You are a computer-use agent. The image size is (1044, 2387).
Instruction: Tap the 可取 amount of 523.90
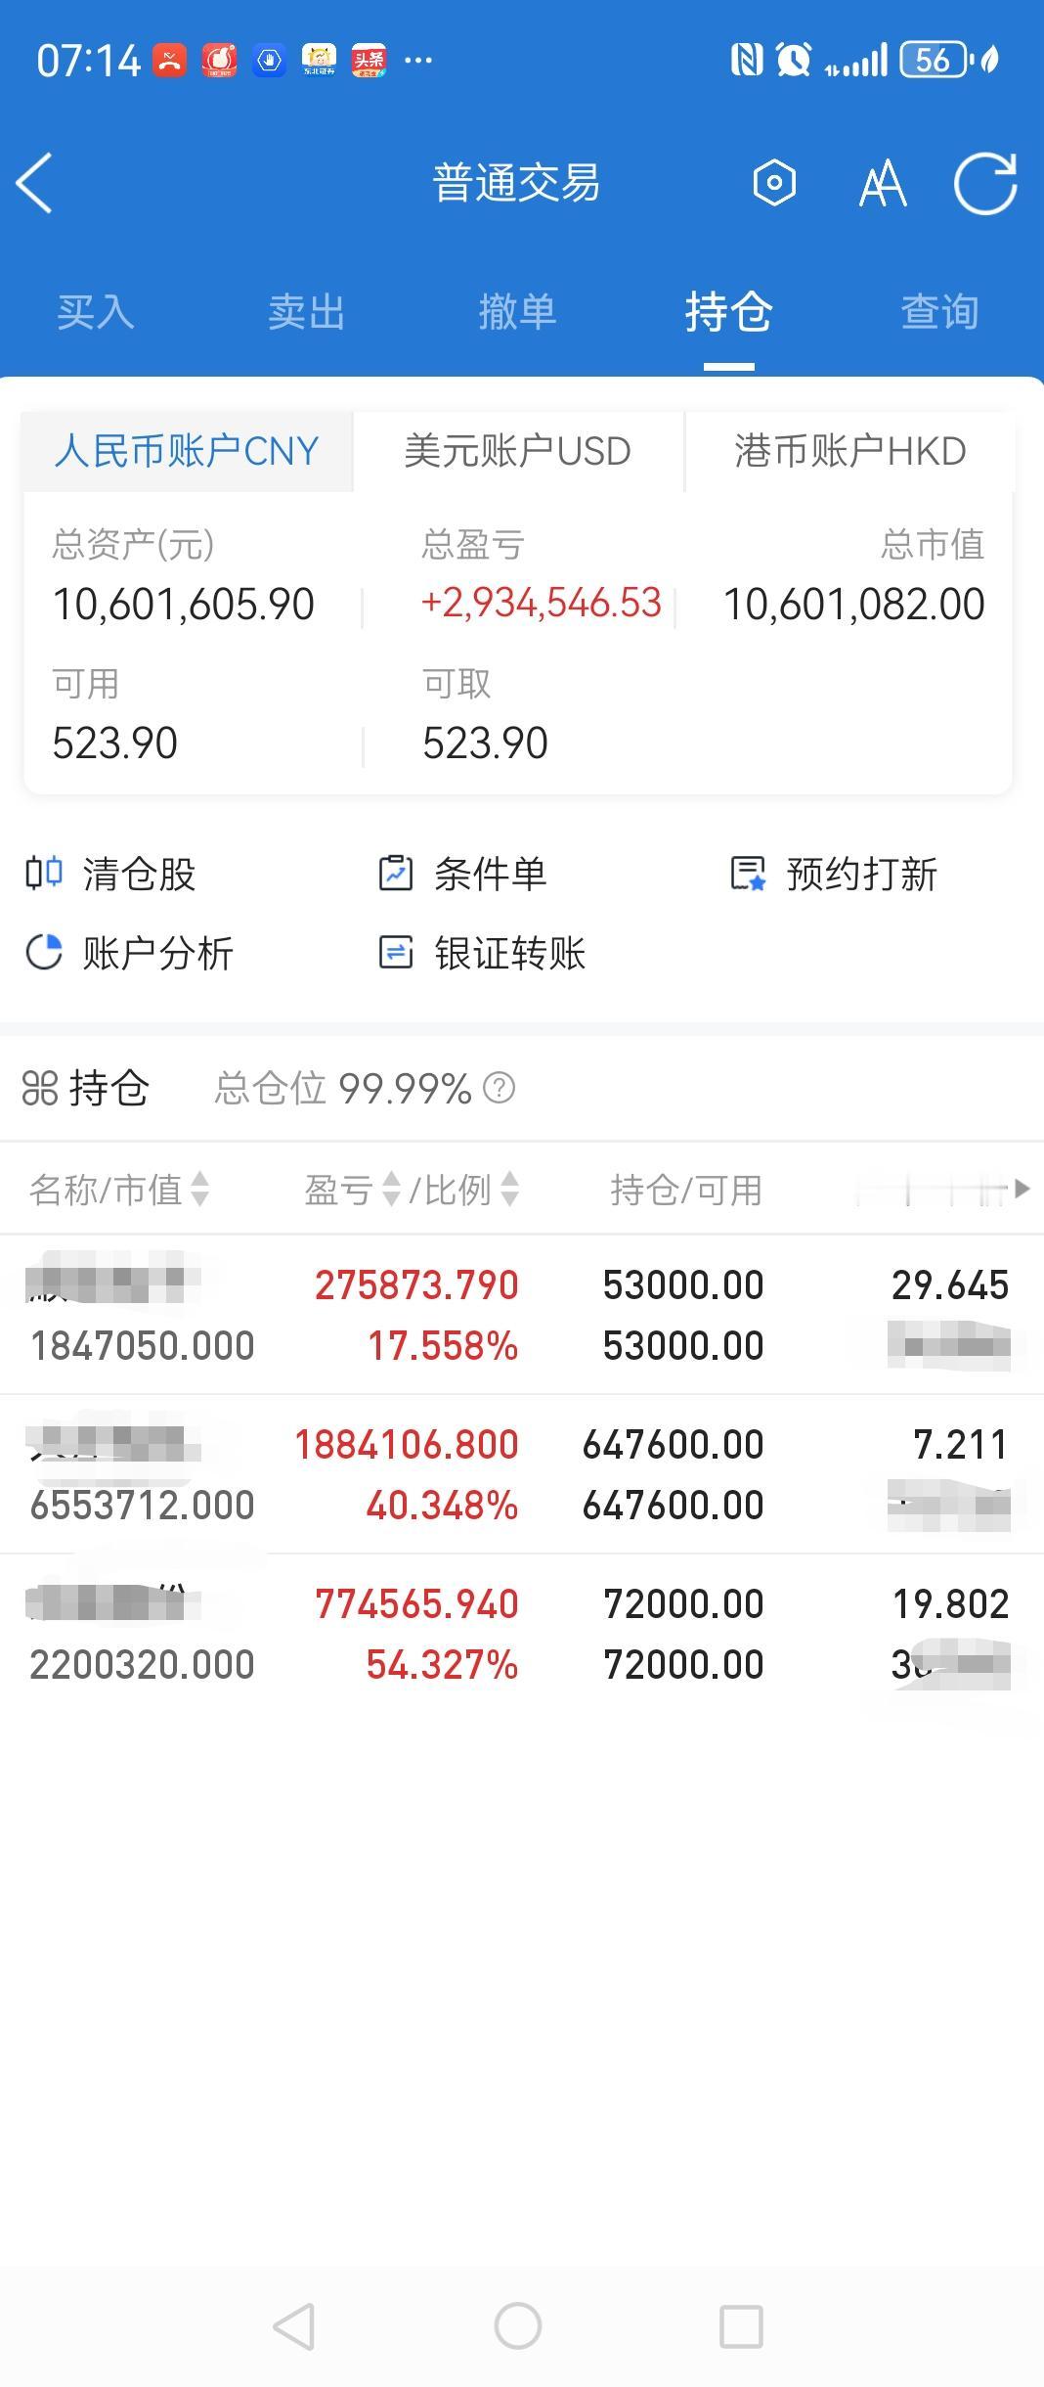[x=485, y=743]
